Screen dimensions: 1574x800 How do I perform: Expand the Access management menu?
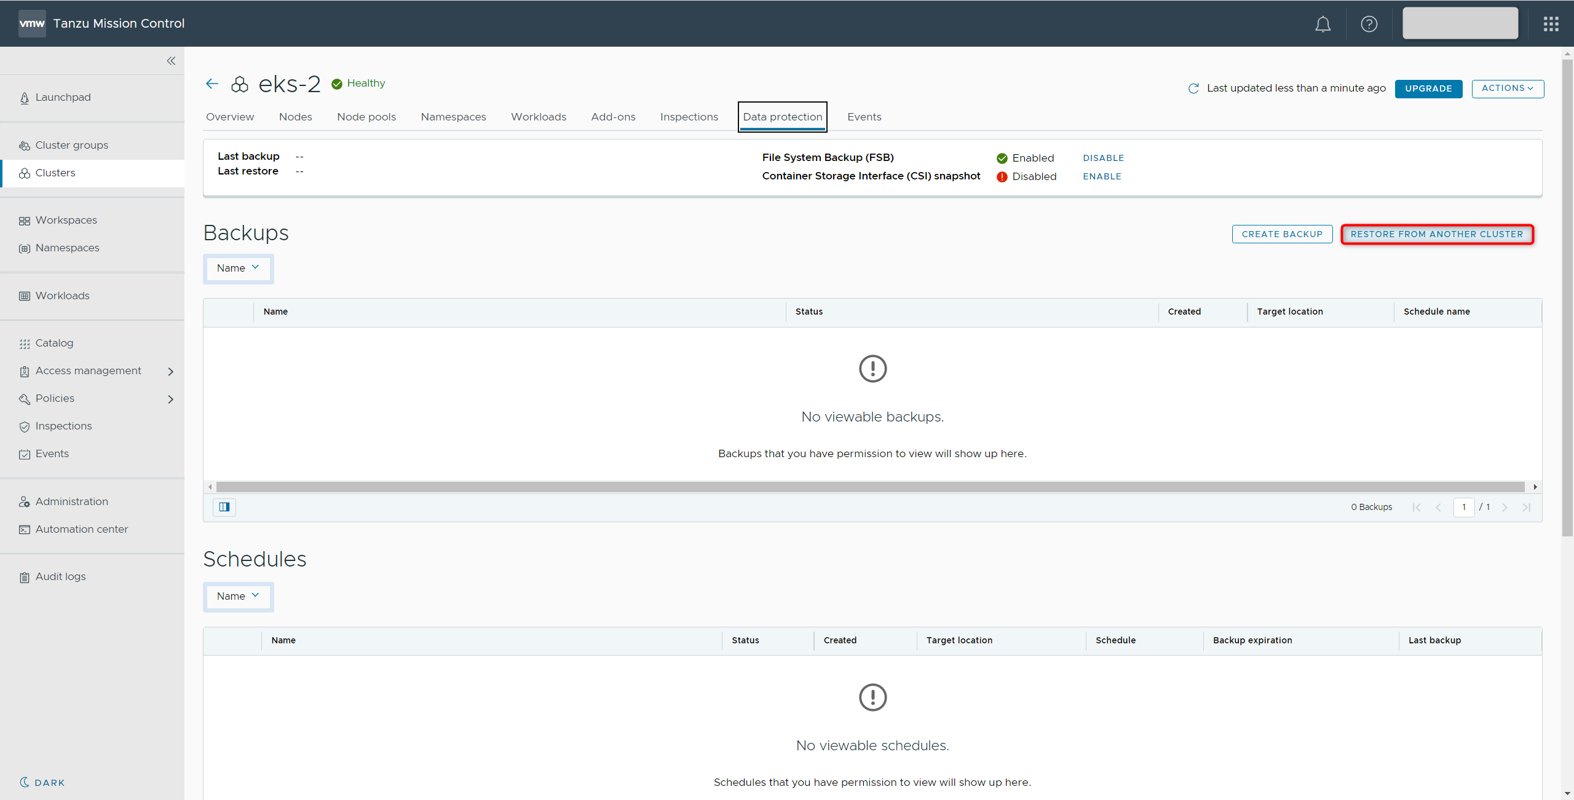(170, 371)
